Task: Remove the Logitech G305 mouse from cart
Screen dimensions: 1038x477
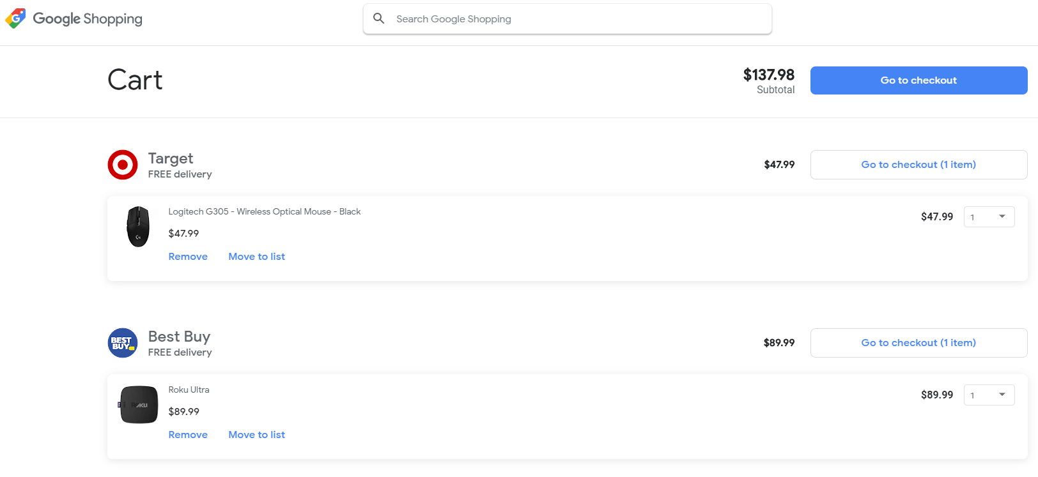Action: [x=188, y=257]
